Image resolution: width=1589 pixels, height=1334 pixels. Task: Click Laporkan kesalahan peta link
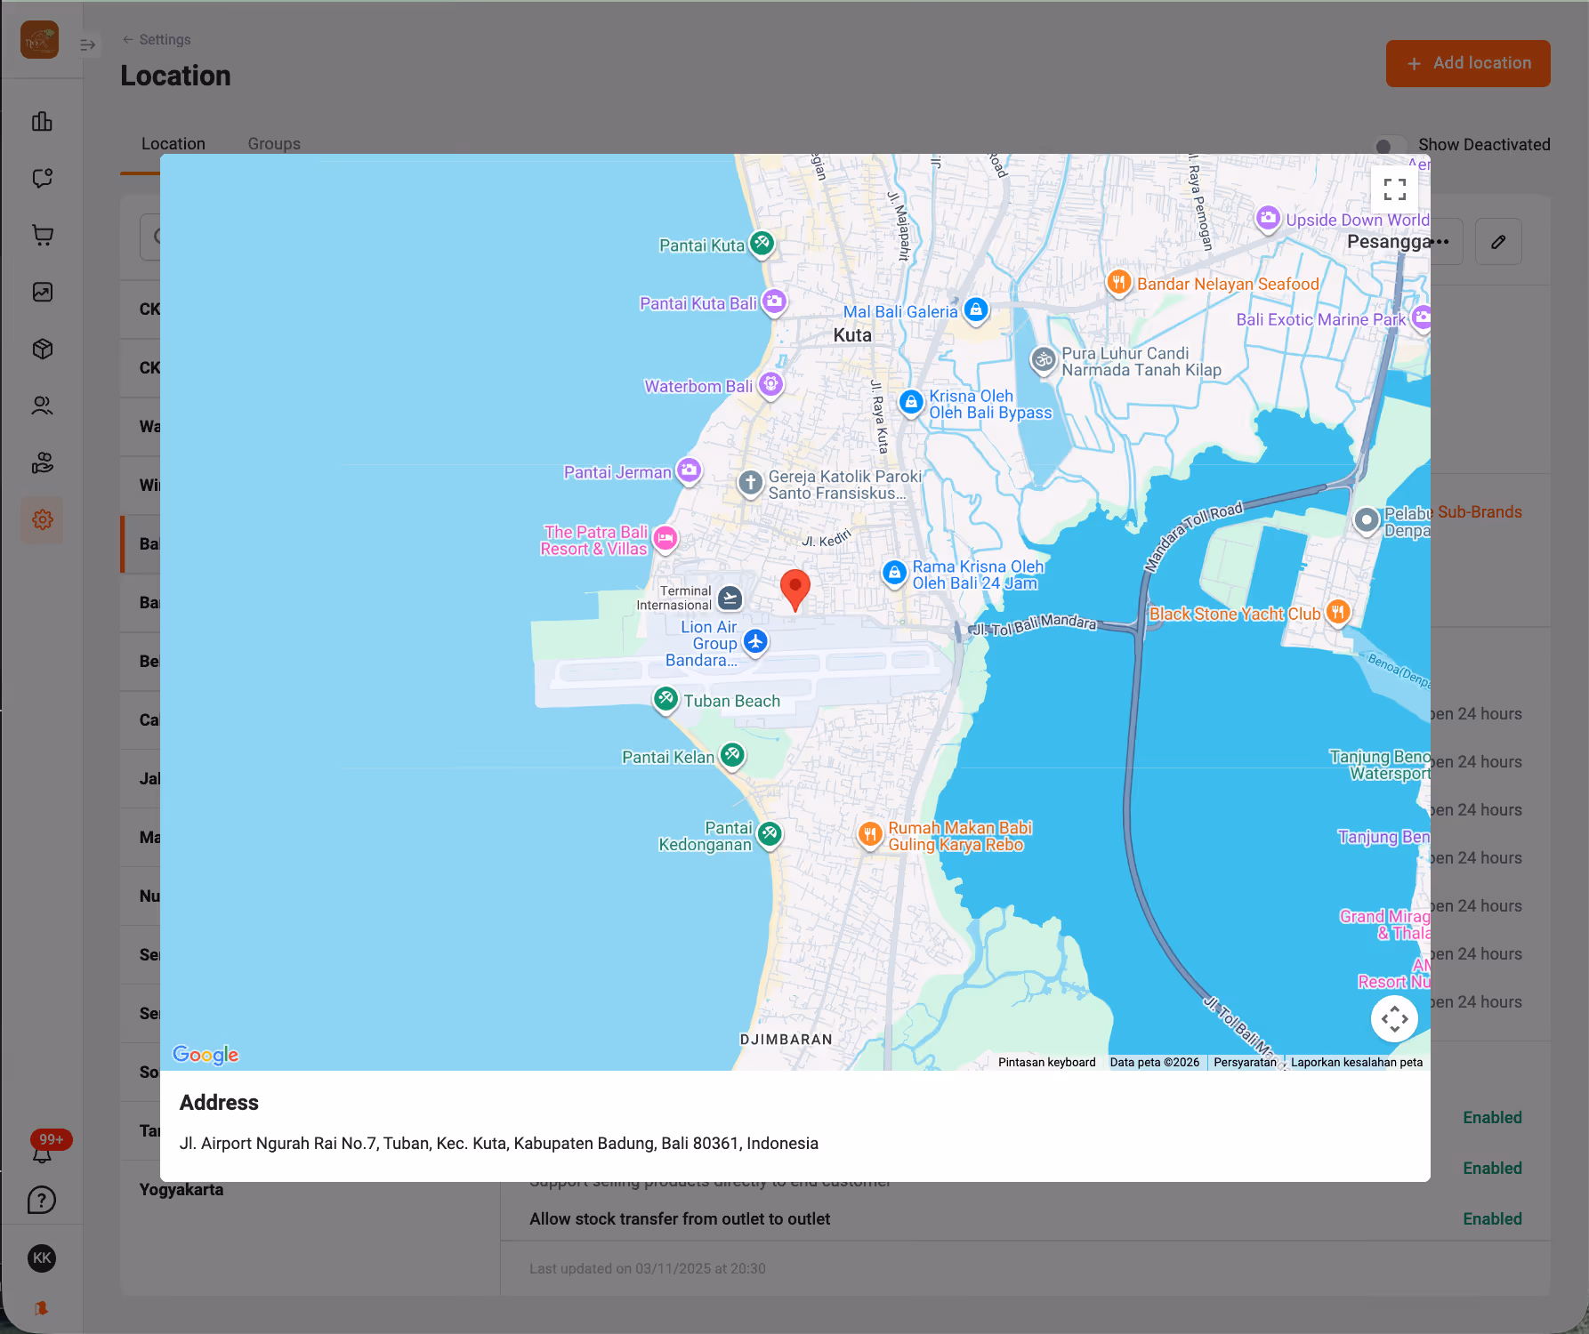pyautogui.click(x=1357, y=1062)
